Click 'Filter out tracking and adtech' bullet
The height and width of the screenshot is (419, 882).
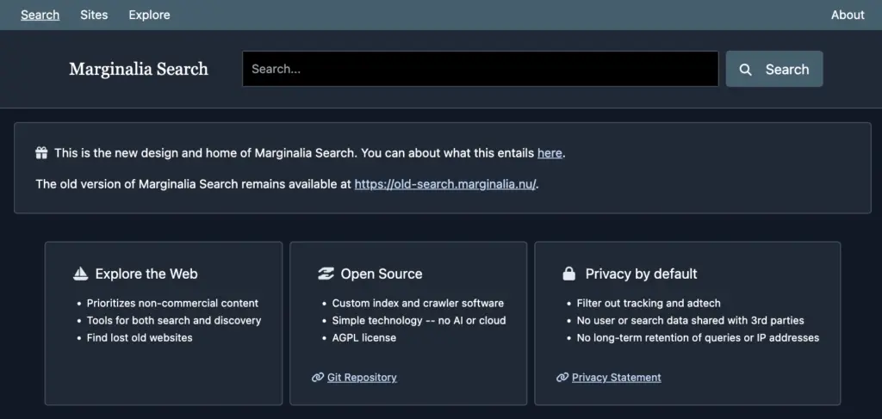pyautogui.click(x=649, y=304)
